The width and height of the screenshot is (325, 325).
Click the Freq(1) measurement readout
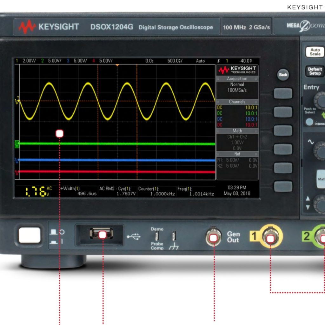[196, 191]
